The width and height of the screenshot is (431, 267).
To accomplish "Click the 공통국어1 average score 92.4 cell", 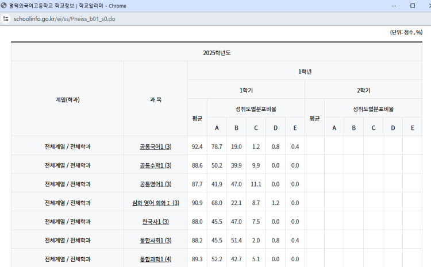I will pos(197,146).
